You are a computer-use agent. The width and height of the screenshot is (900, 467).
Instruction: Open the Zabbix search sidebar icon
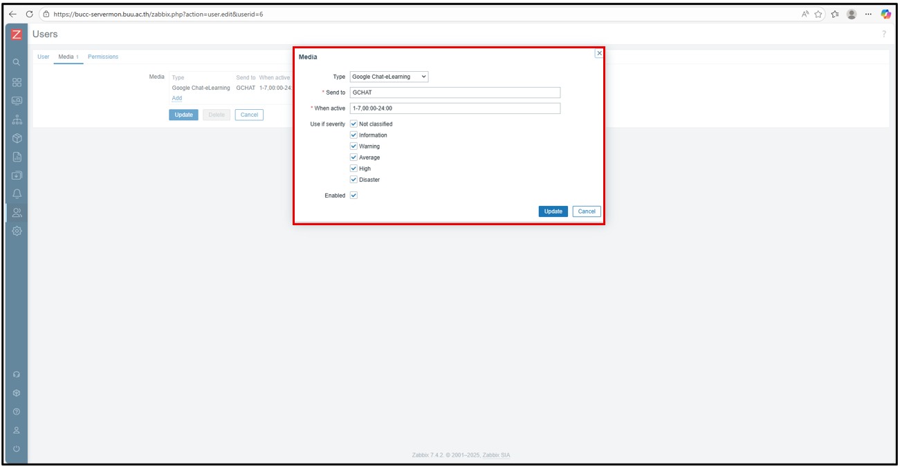pyautogui.click(x=17, y=63)
